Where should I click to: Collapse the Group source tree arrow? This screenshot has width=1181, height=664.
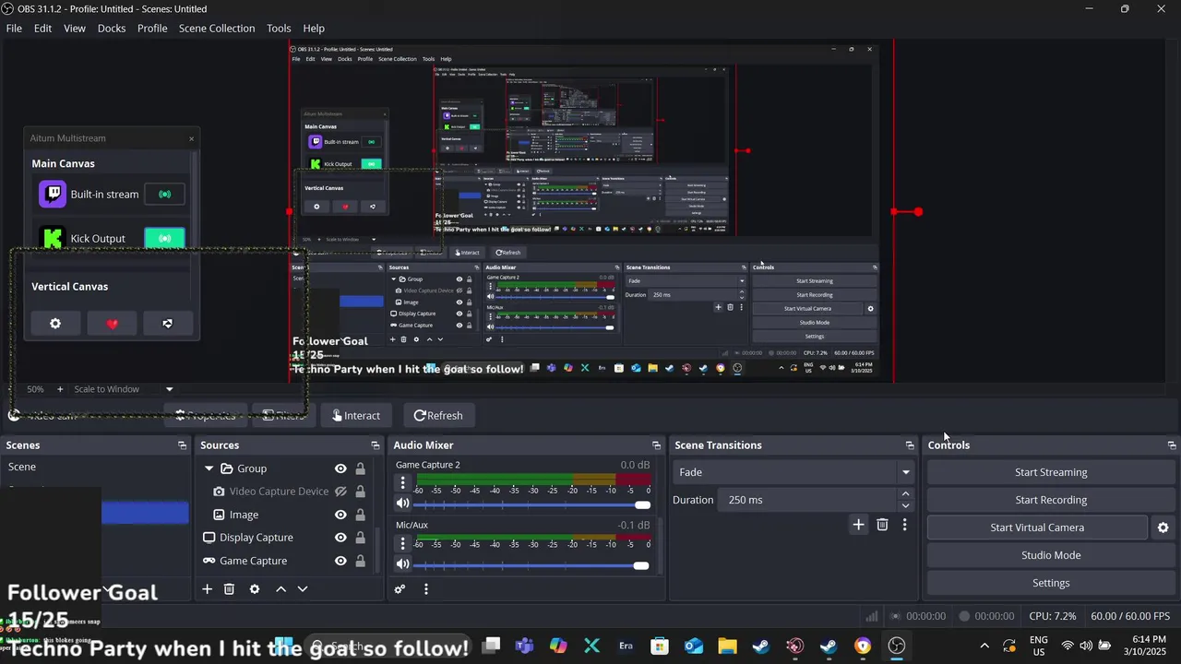click(x=209, y=468)
